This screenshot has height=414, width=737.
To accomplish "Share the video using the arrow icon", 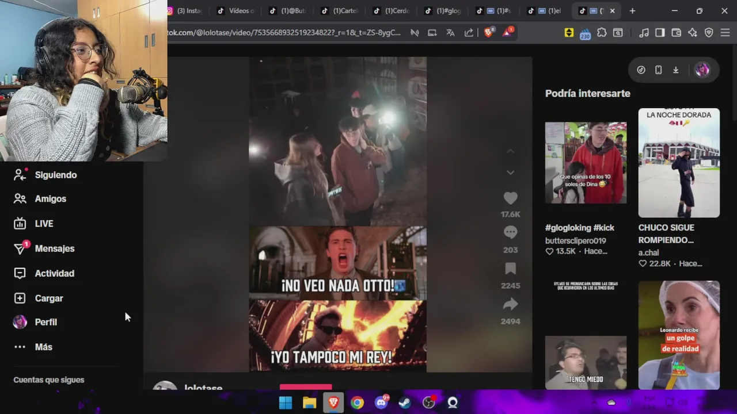I will (510, 304).
